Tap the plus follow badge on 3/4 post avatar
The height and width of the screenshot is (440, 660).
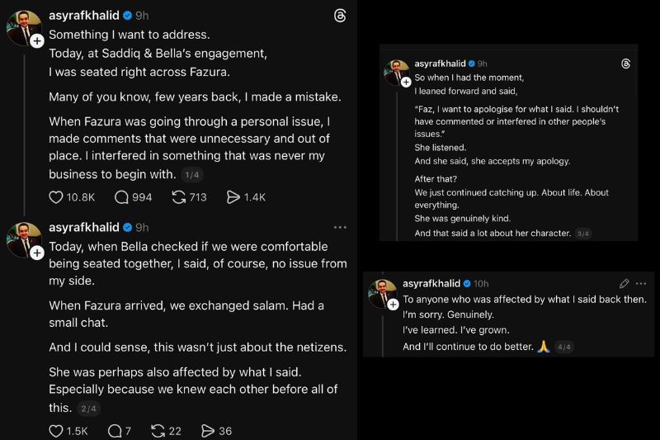point(406,82)
